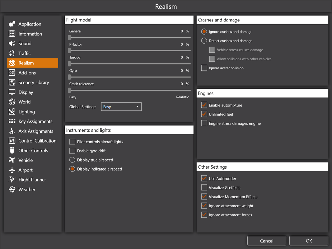Tick the Visualize G-effects checkbox
This screenshot has height=249, width=332.
click(x=204, y=188)
